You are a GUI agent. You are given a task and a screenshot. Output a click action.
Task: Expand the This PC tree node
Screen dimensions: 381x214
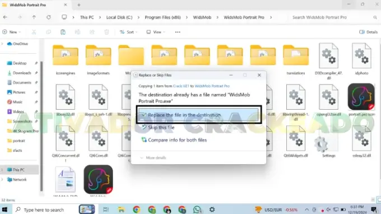pos(2,170)
